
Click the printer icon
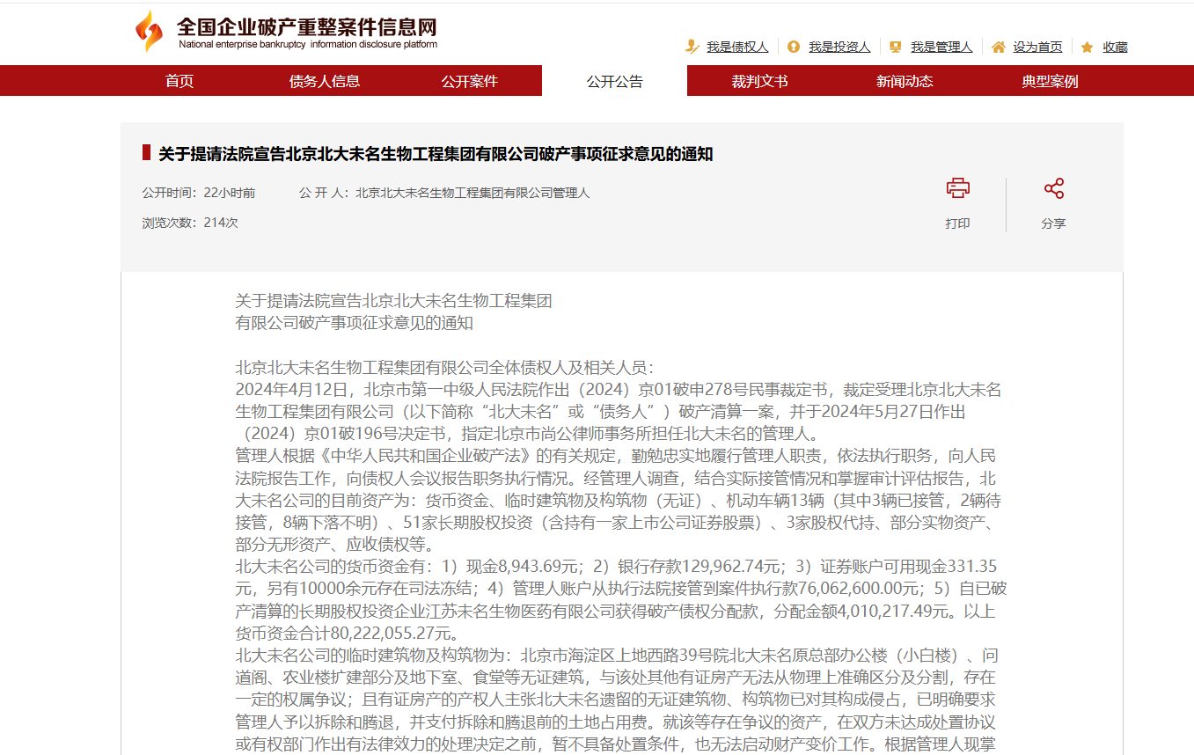[x=957, y=188]
